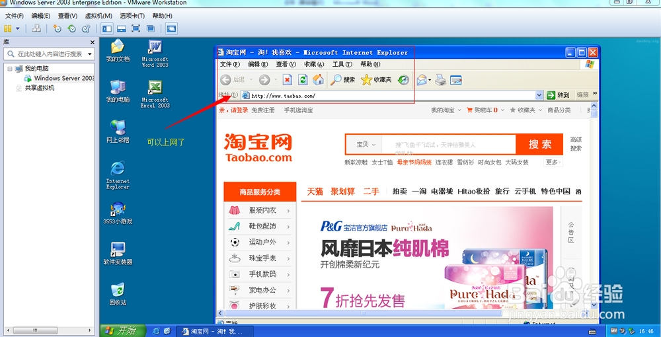The width and height of the screenshot is (661, 337).
Task: Open IE 收藏夹 favorites button
Action: (x=377, y=79)
